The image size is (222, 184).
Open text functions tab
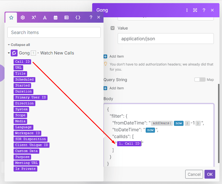[x=45, y=17]
